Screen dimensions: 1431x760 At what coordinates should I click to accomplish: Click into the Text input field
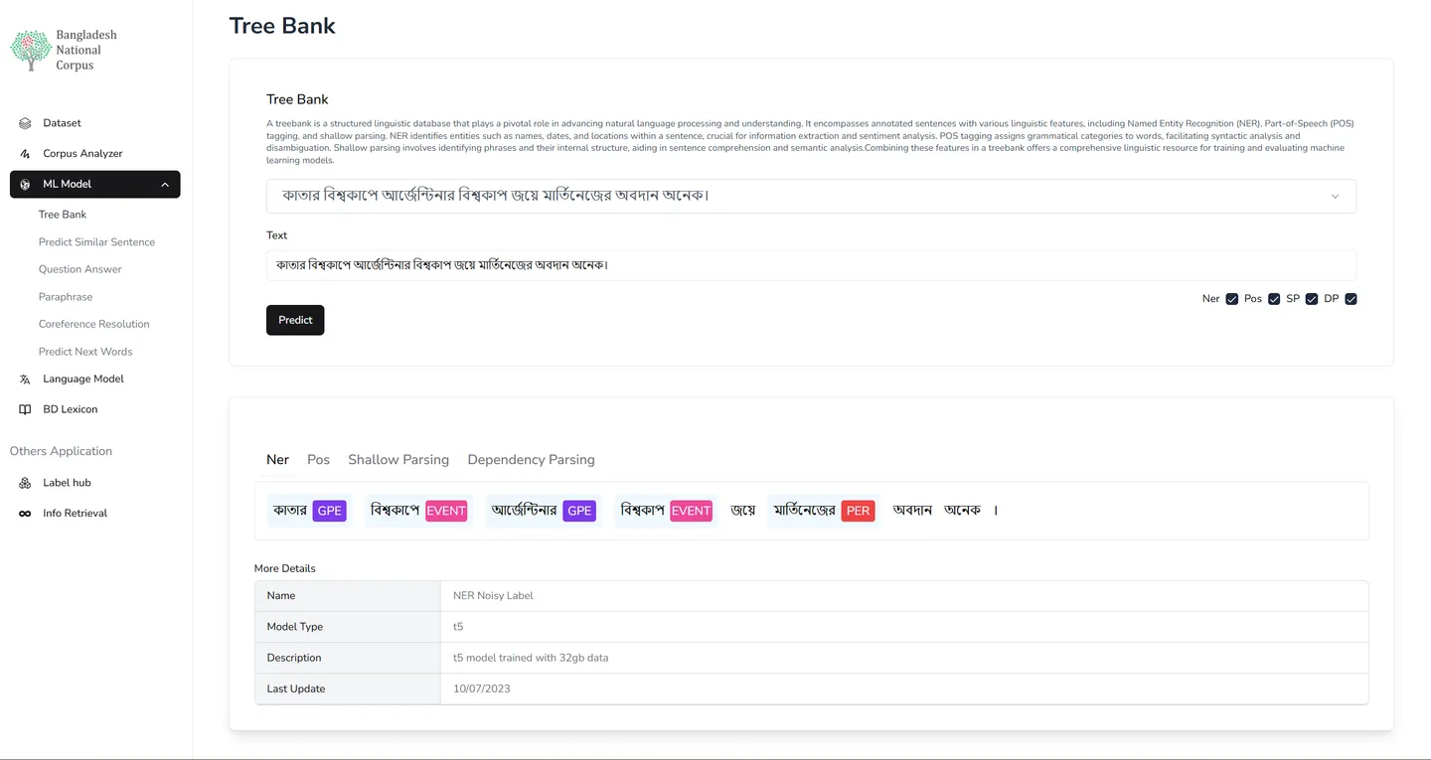811,265
